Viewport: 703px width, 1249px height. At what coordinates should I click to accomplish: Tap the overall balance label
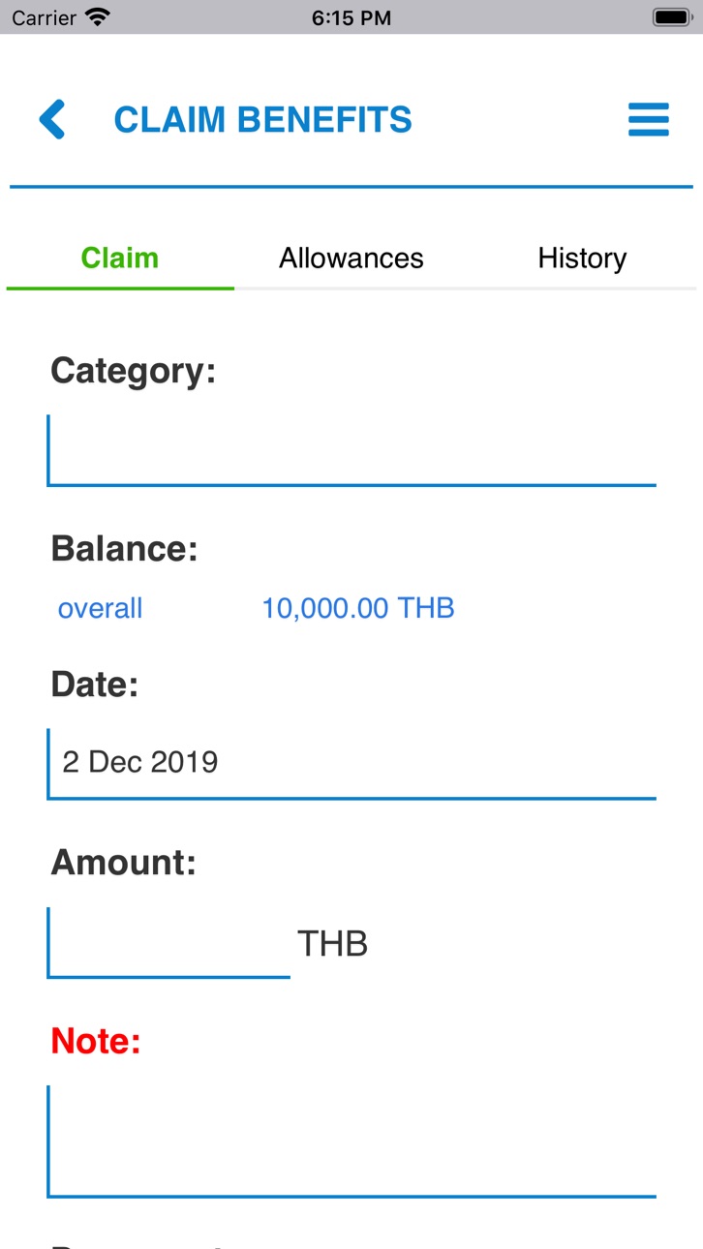[100, 608]
